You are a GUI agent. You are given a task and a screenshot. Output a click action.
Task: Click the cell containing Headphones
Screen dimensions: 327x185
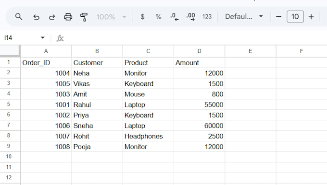tap(148, 136)
